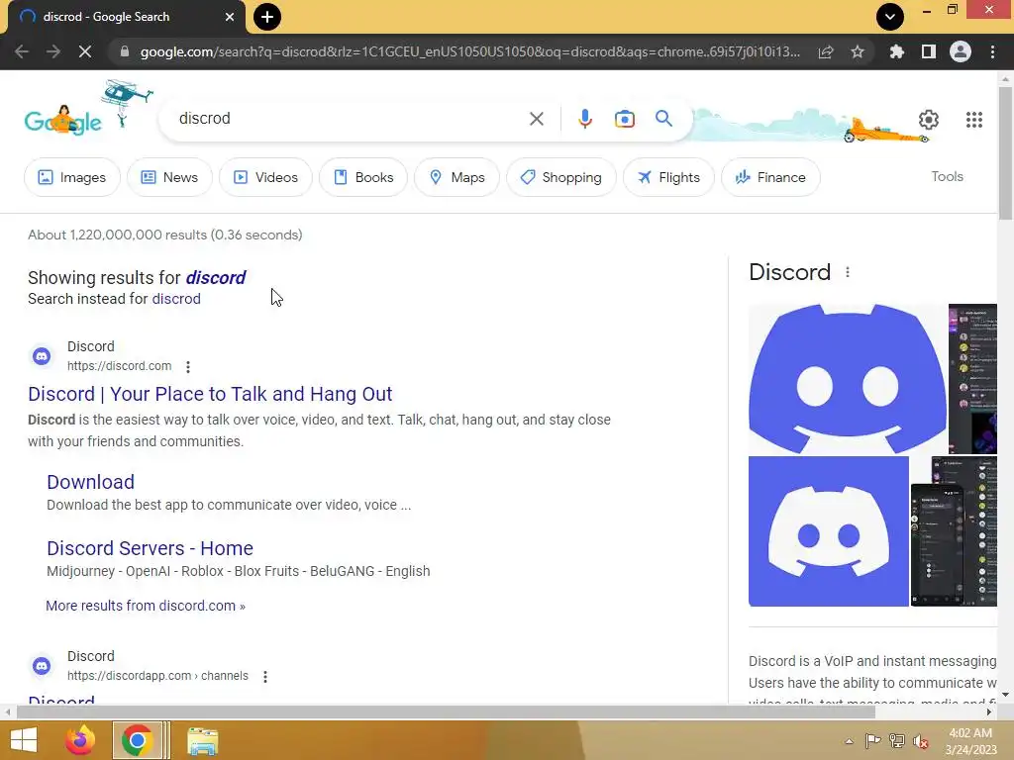Open the Action Center flag icon
Image resolution: width=1014 pixels, height=760 pixels.
click(873, 741)
